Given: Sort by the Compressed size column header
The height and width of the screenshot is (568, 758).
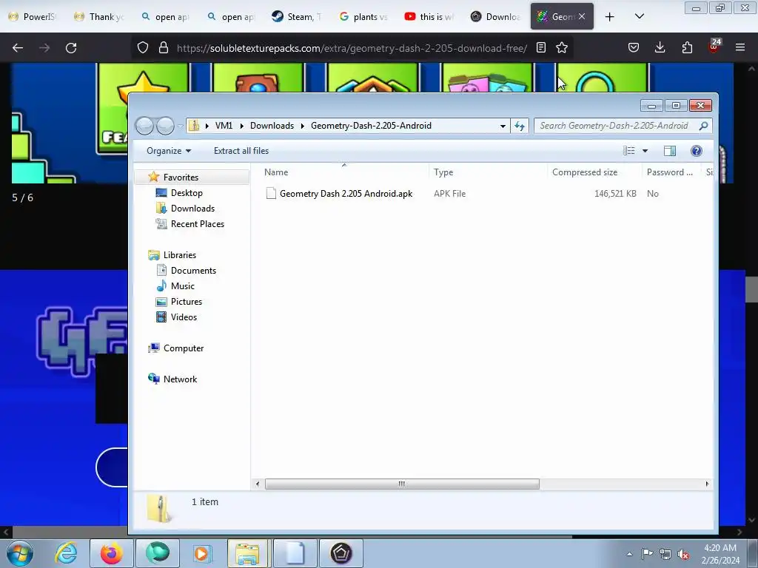Looking at the screenshot, I should 594,172.
